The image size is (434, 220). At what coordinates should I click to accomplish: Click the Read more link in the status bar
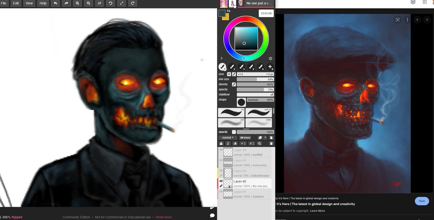pos(163,217)
